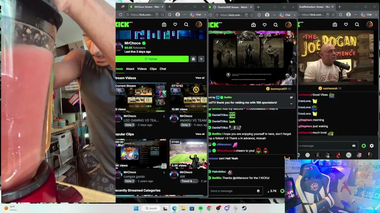Expand Copilot dropdown arrow in Donniee800 window

294,15
